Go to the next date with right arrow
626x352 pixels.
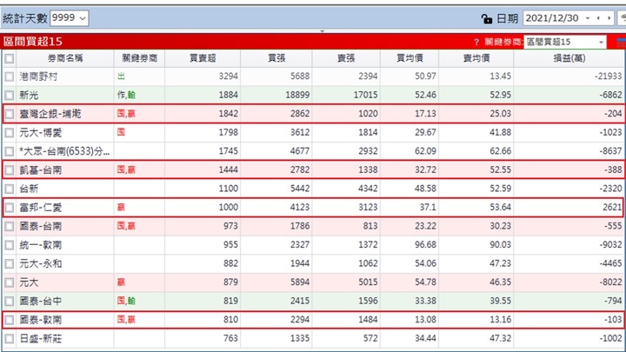[x=609, y=18]
